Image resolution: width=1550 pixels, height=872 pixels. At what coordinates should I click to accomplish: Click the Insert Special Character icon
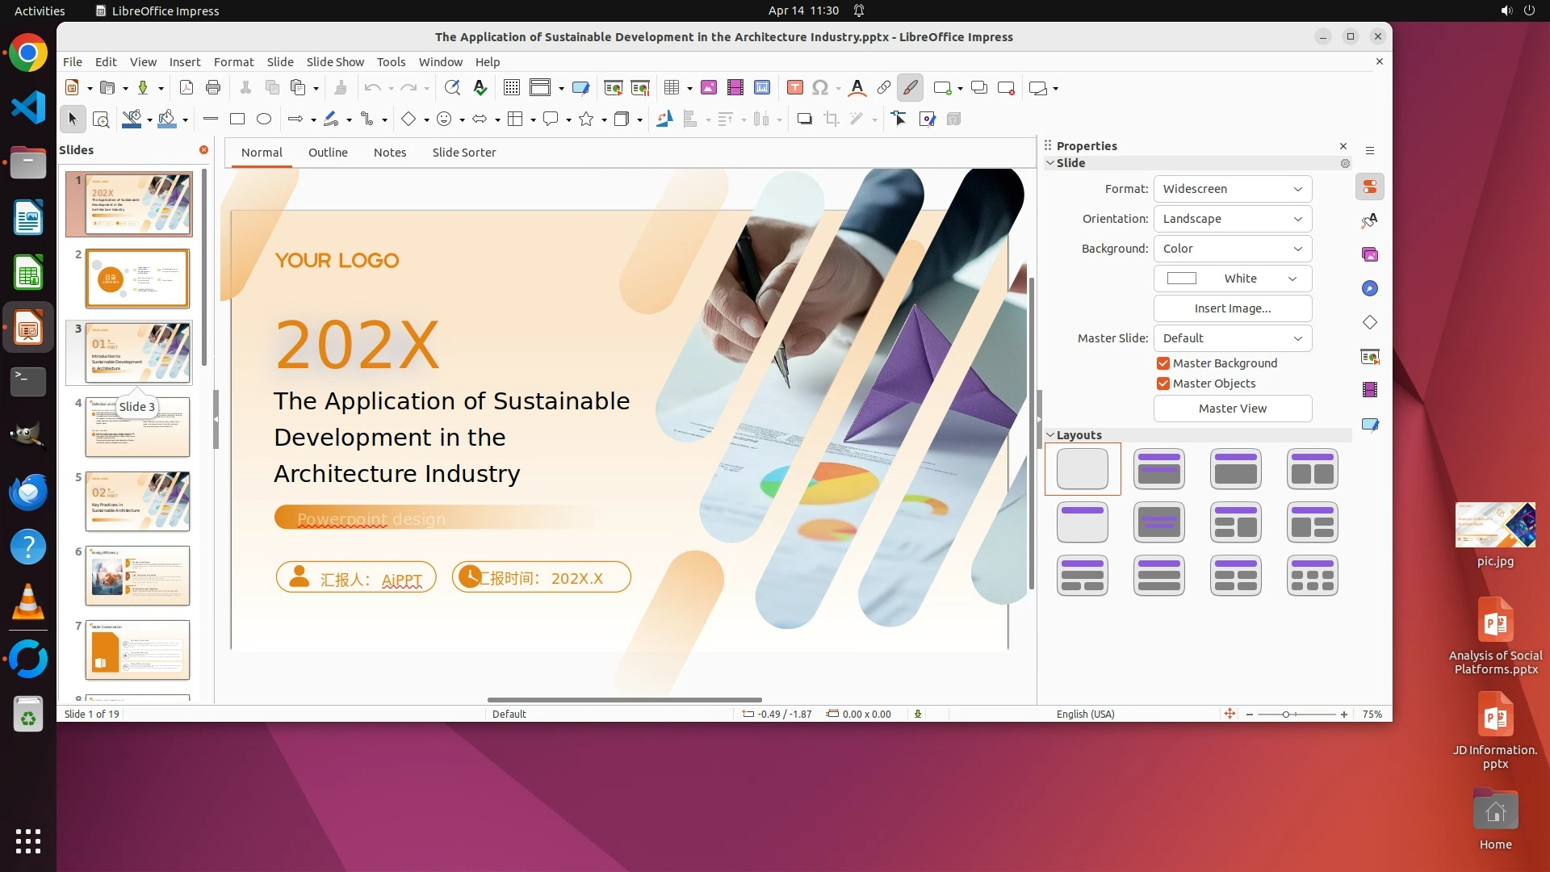pos(820,88)
